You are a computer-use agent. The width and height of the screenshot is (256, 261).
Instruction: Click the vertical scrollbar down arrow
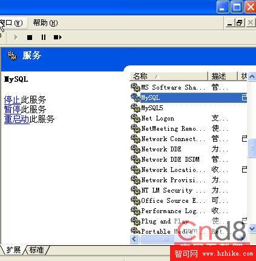[252, 228]
